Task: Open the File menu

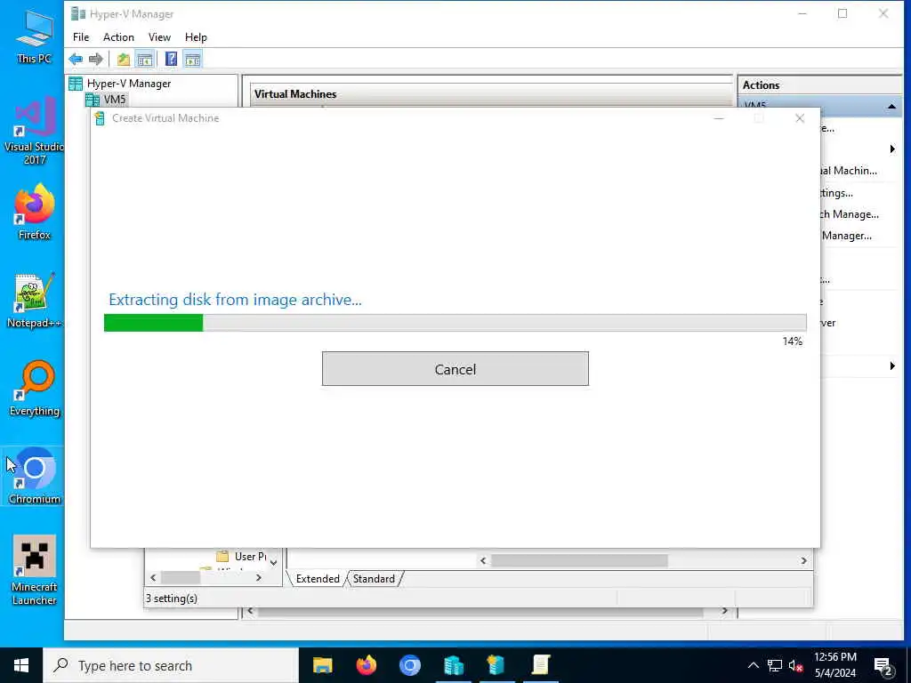Action: (81, 37)
